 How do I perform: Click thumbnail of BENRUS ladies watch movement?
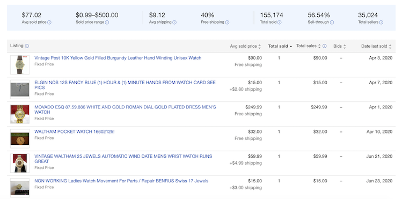pos(20,188)
